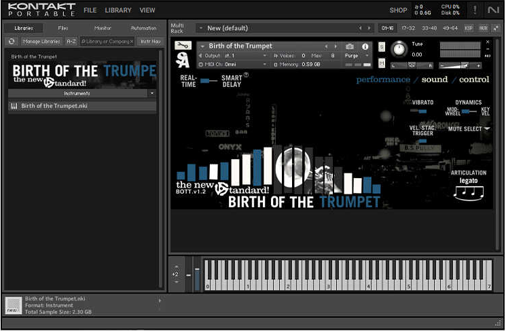Click Manage Libraries button
This screenshot has height=331, width=506.
point(41,41)
